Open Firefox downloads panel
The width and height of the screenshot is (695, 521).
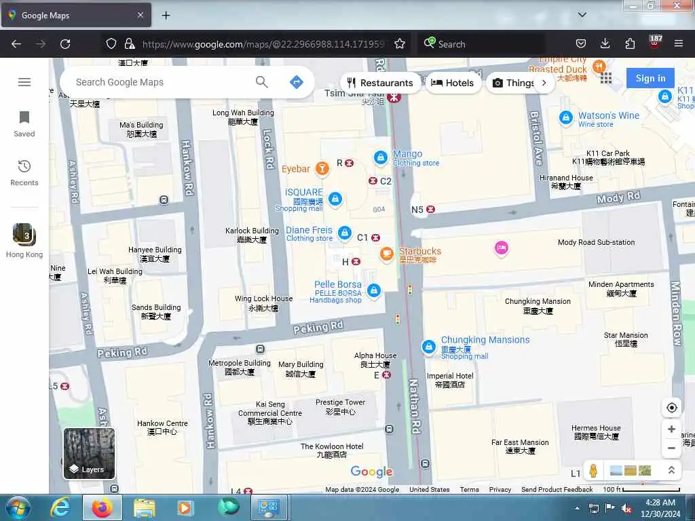(x=605, y=43)
